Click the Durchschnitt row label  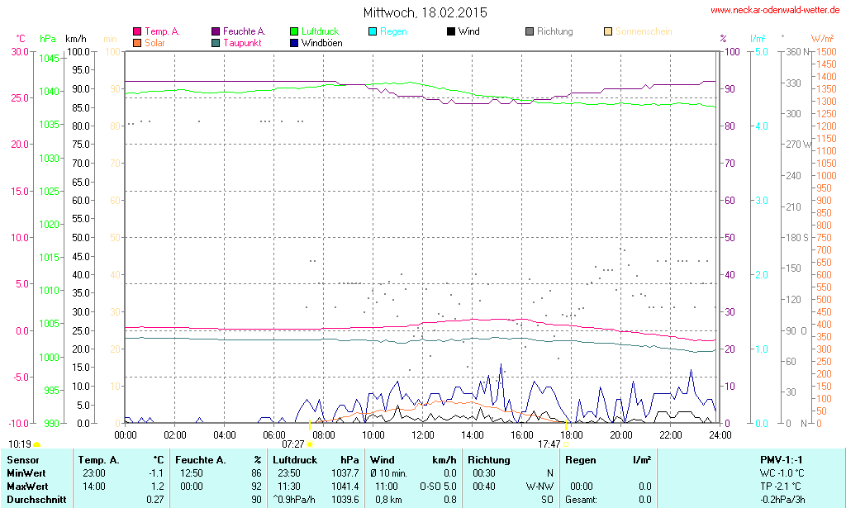pos(35,500)
